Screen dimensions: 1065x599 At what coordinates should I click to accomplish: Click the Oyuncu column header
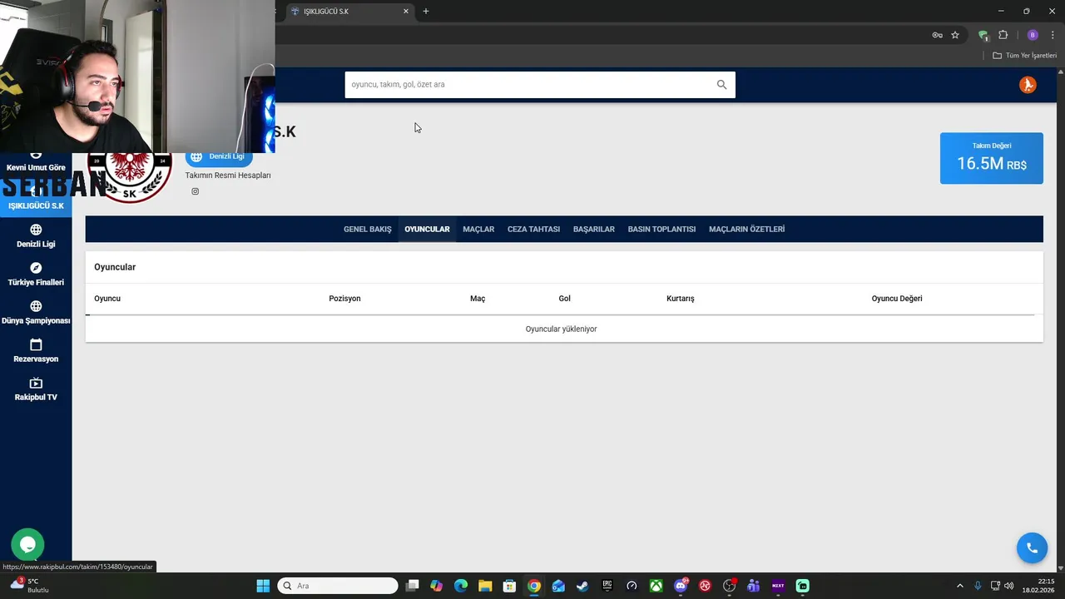point(107,299)
